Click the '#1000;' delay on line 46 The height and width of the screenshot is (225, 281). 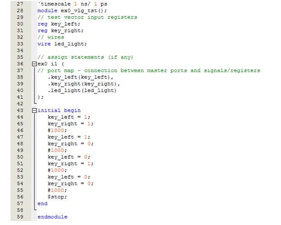(57, 130)
